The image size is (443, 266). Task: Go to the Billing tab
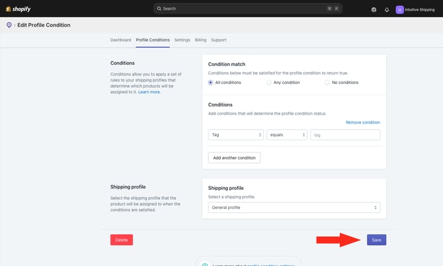(x=200, y=40)
